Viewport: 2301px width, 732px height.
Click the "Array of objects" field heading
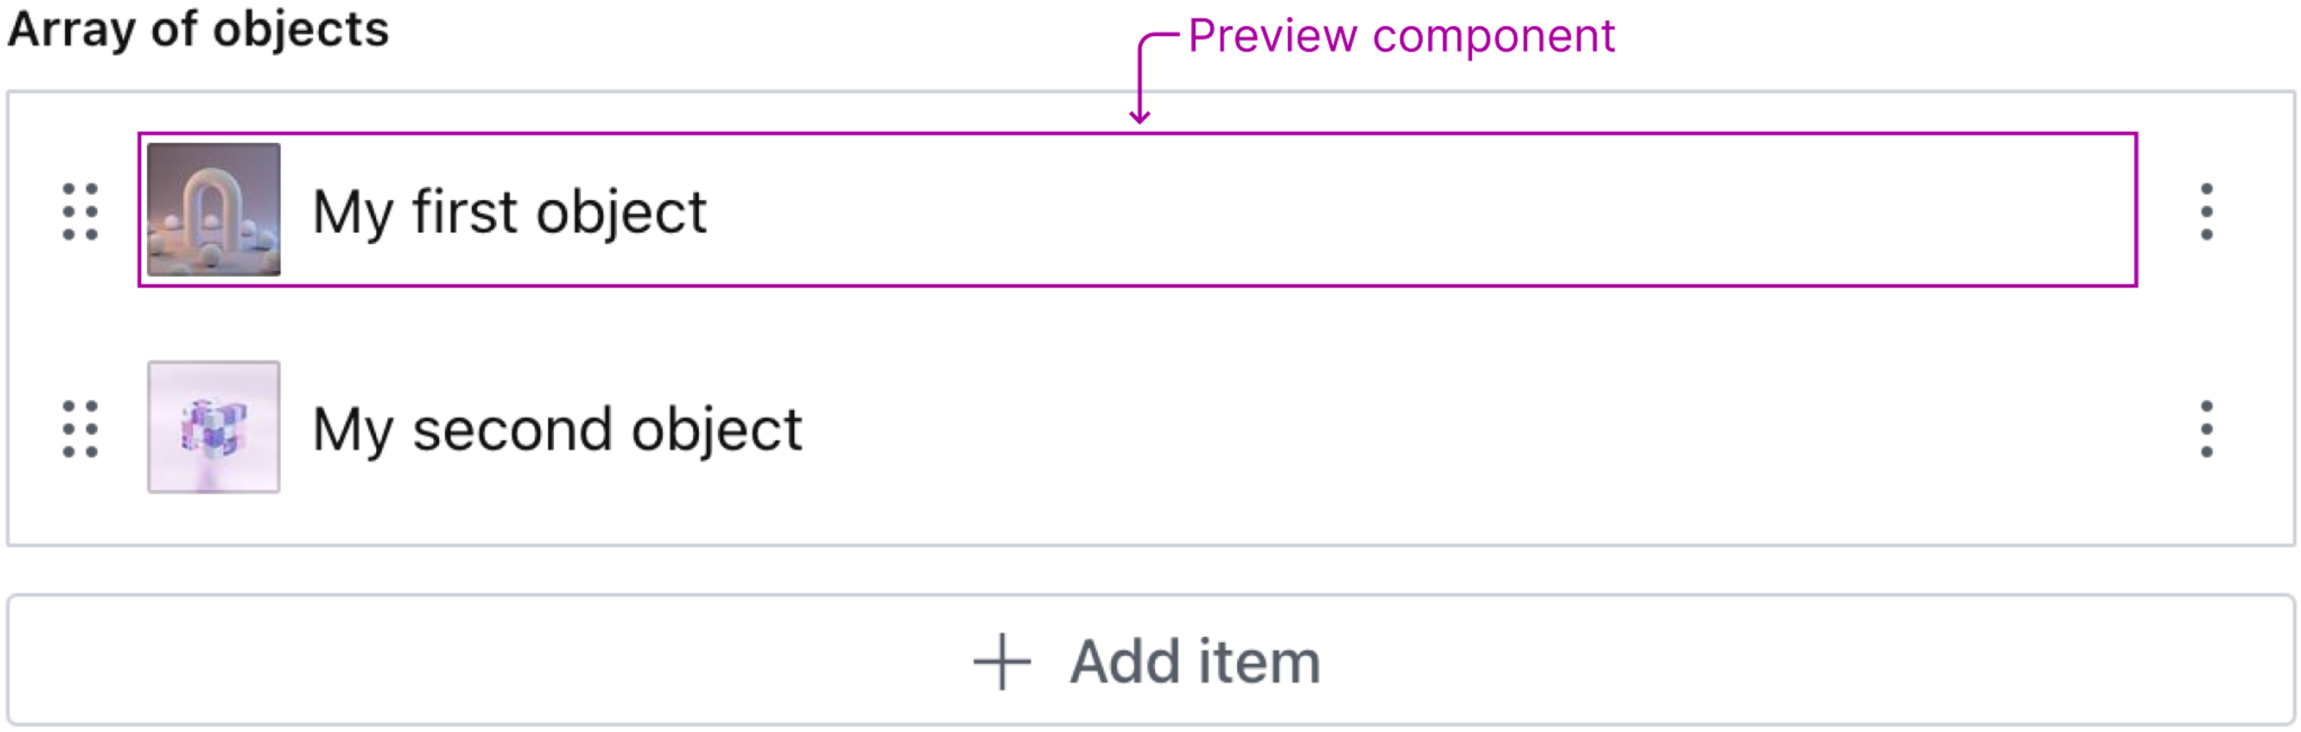198,29
